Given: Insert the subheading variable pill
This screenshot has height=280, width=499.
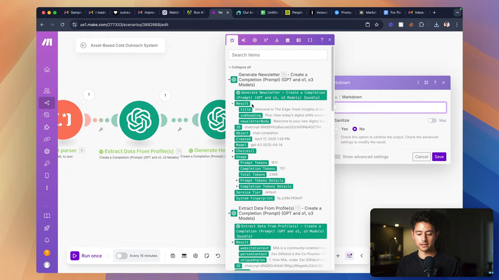Looking at the screenshot, I should pyautogui.click(x=251, y=115).
